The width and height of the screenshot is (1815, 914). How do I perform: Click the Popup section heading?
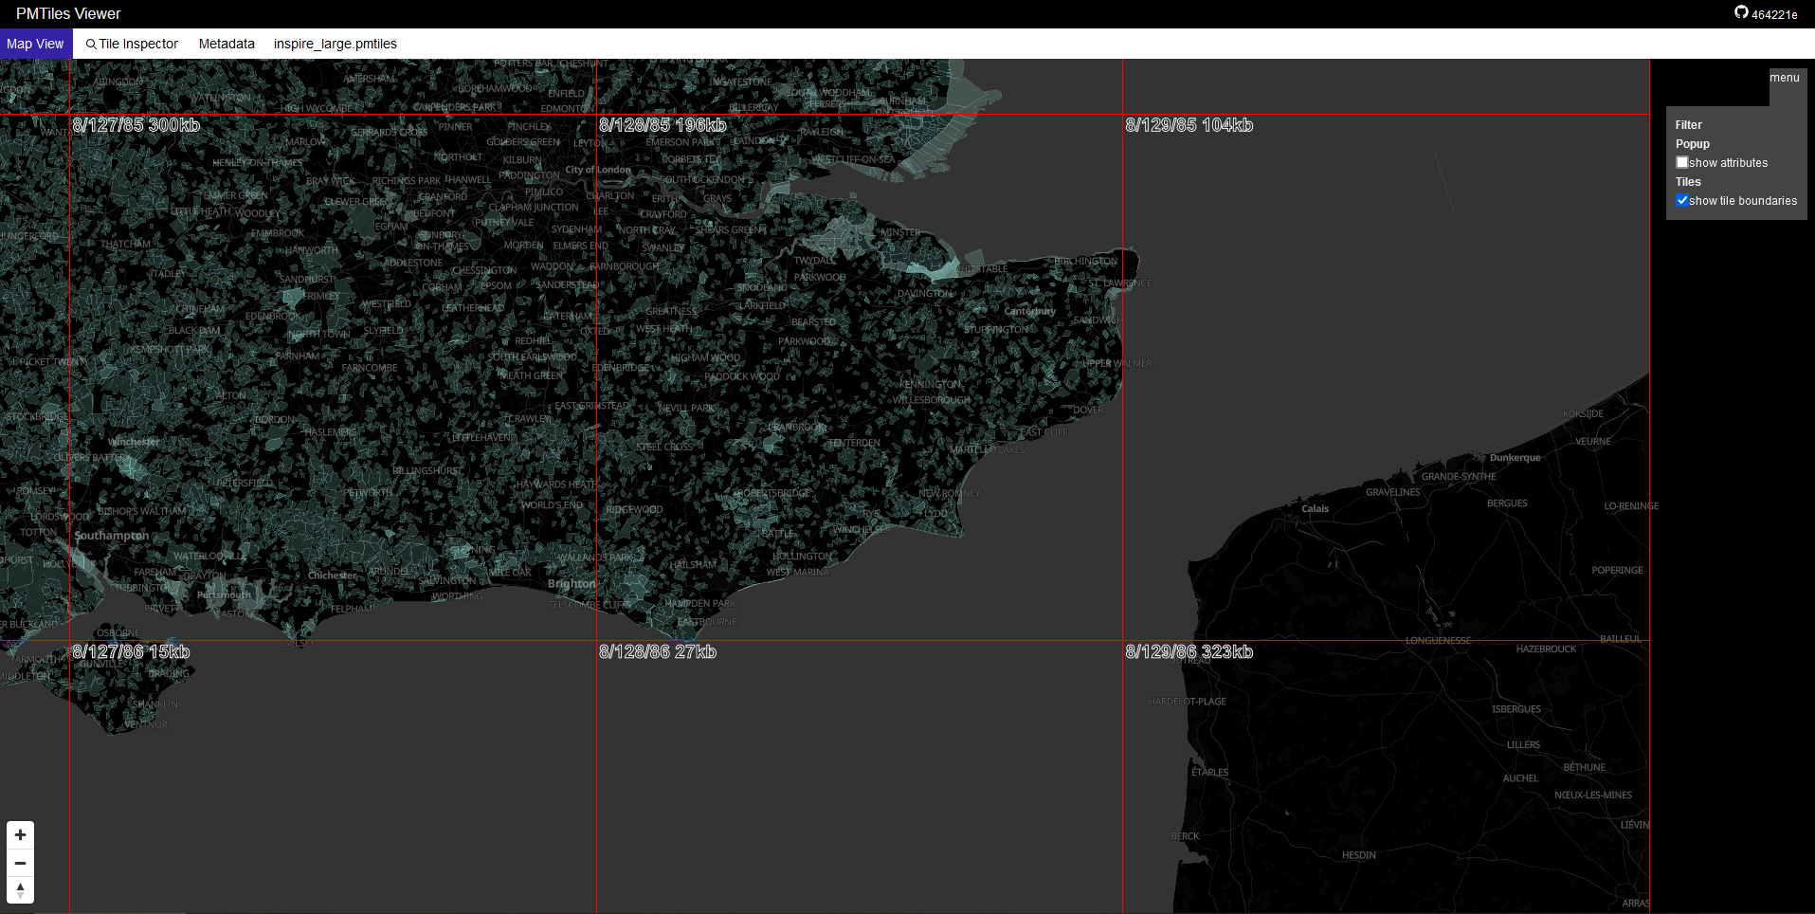coord(1692,143)
